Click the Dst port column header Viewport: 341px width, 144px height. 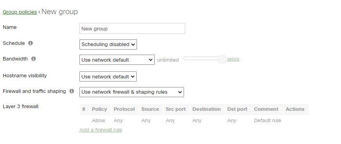click(238, 109)
